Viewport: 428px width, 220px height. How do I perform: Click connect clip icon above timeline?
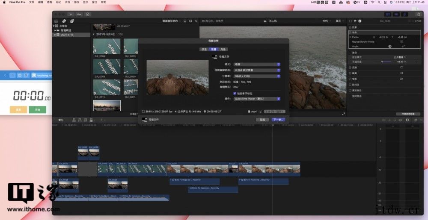point(74,120)
